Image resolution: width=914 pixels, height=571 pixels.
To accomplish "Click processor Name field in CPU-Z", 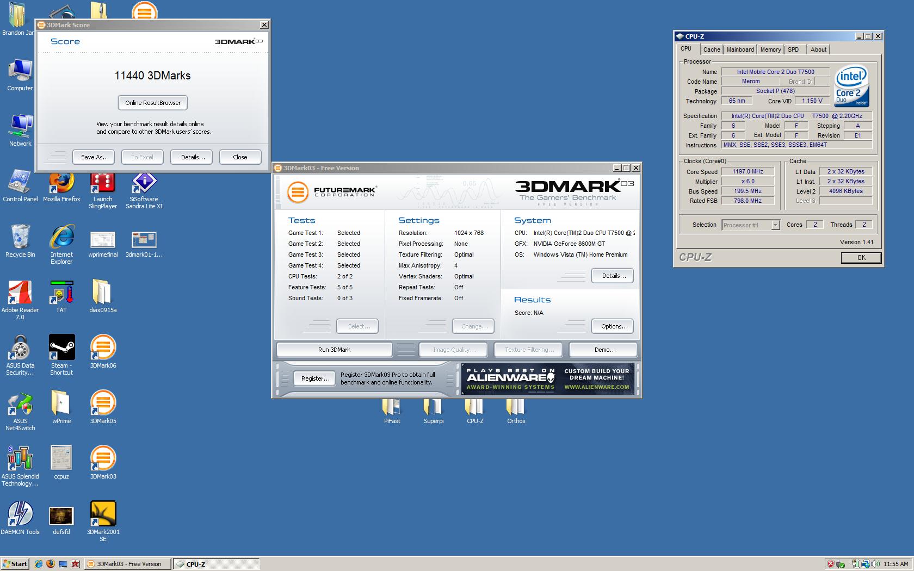I will tap(775, 72).
